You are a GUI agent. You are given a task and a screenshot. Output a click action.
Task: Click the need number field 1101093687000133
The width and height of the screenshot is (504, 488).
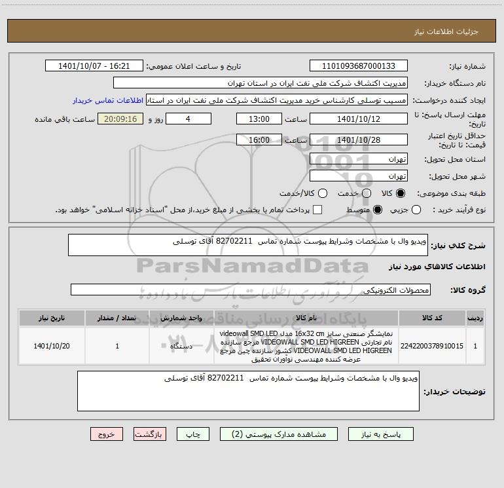[359, 66]
